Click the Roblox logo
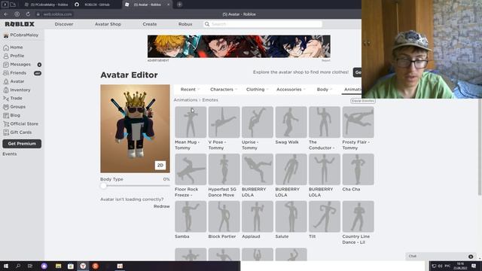The width and height of the screenshot is (482, 271). [x=20, y=24]
